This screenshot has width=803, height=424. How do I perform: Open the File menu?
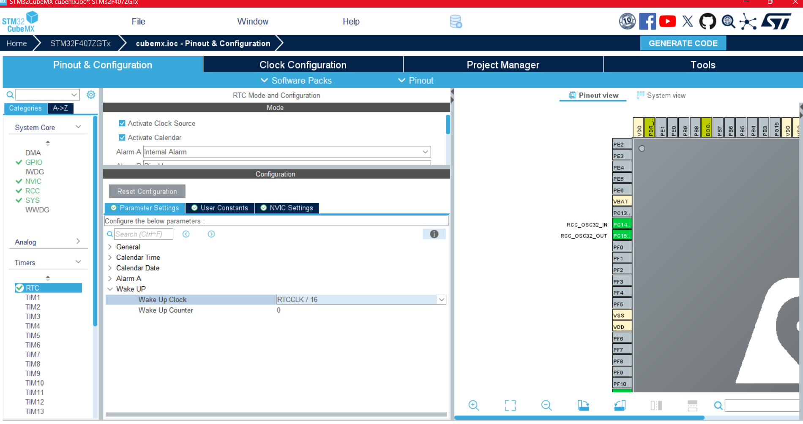(x=138, y=22)
